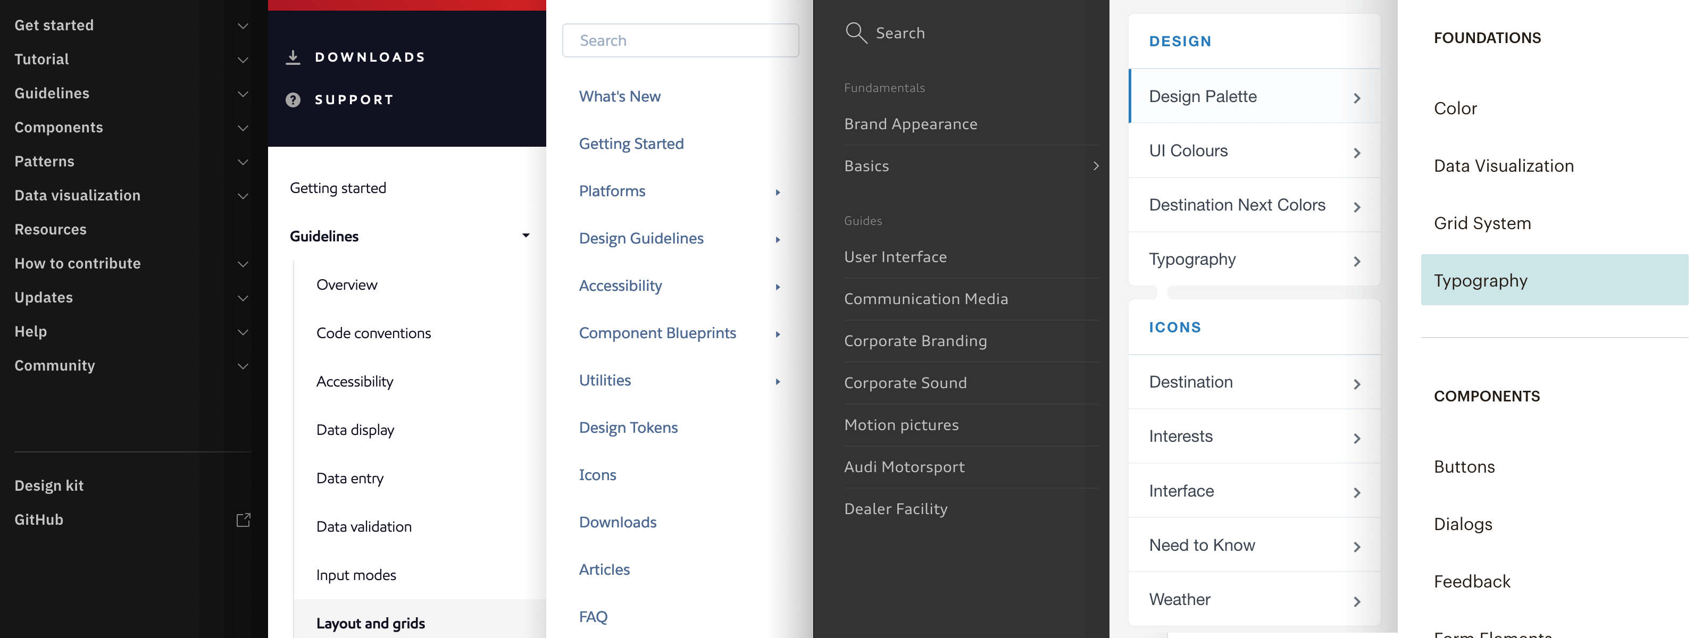Collapse the Guidelines caret in the white sidebar

tap(525, 236)
